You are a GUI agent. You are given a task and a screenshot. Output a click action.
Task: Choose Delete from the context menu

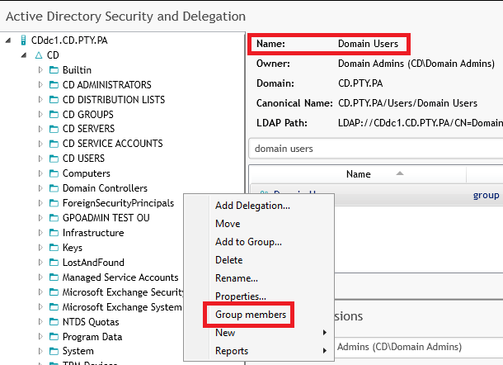[x=228, y=260]
